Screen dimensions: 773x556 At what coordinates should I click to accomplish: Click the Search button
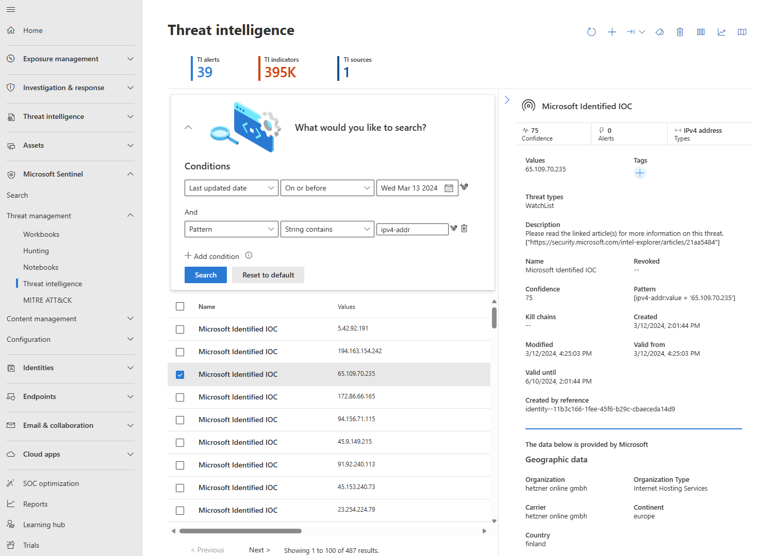coord(206,275)
